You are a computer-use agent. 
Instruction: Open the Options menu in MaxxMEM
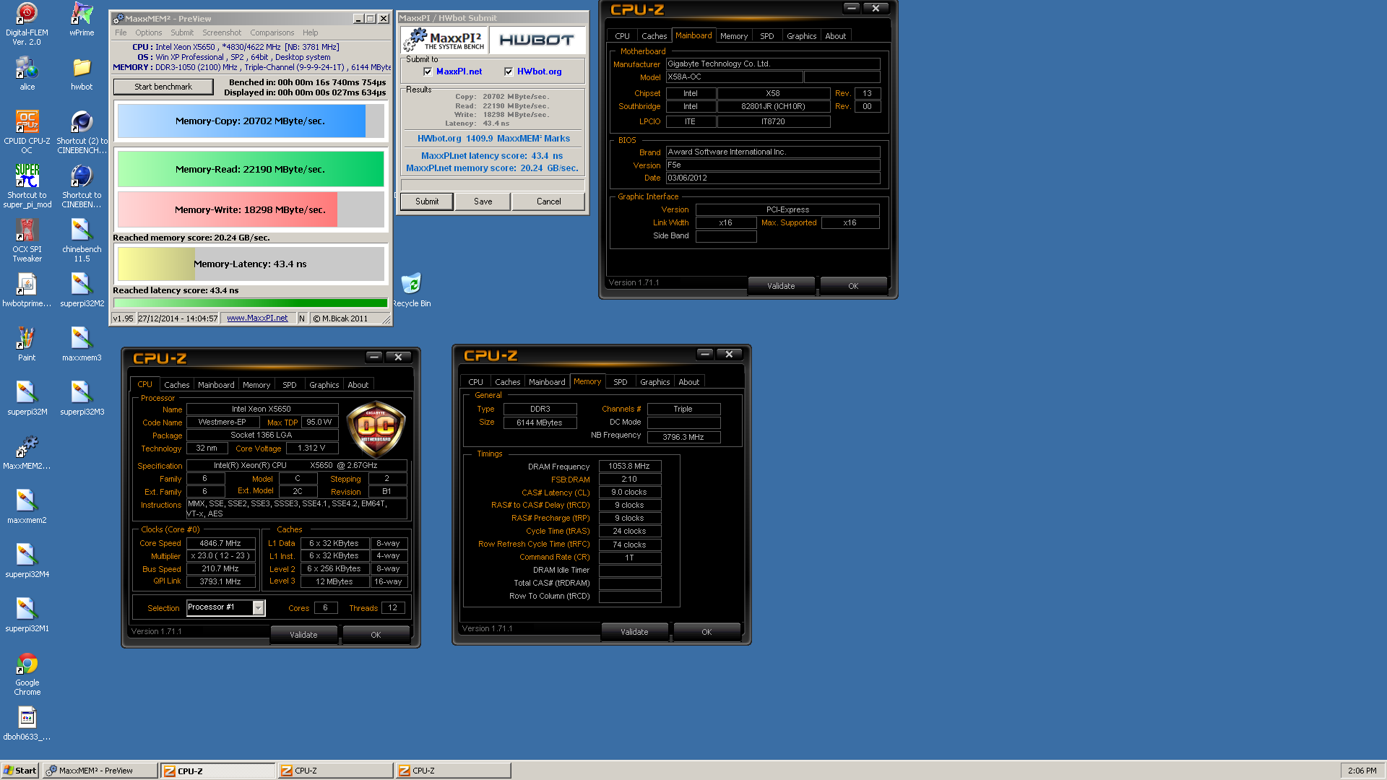coord(148,32)
